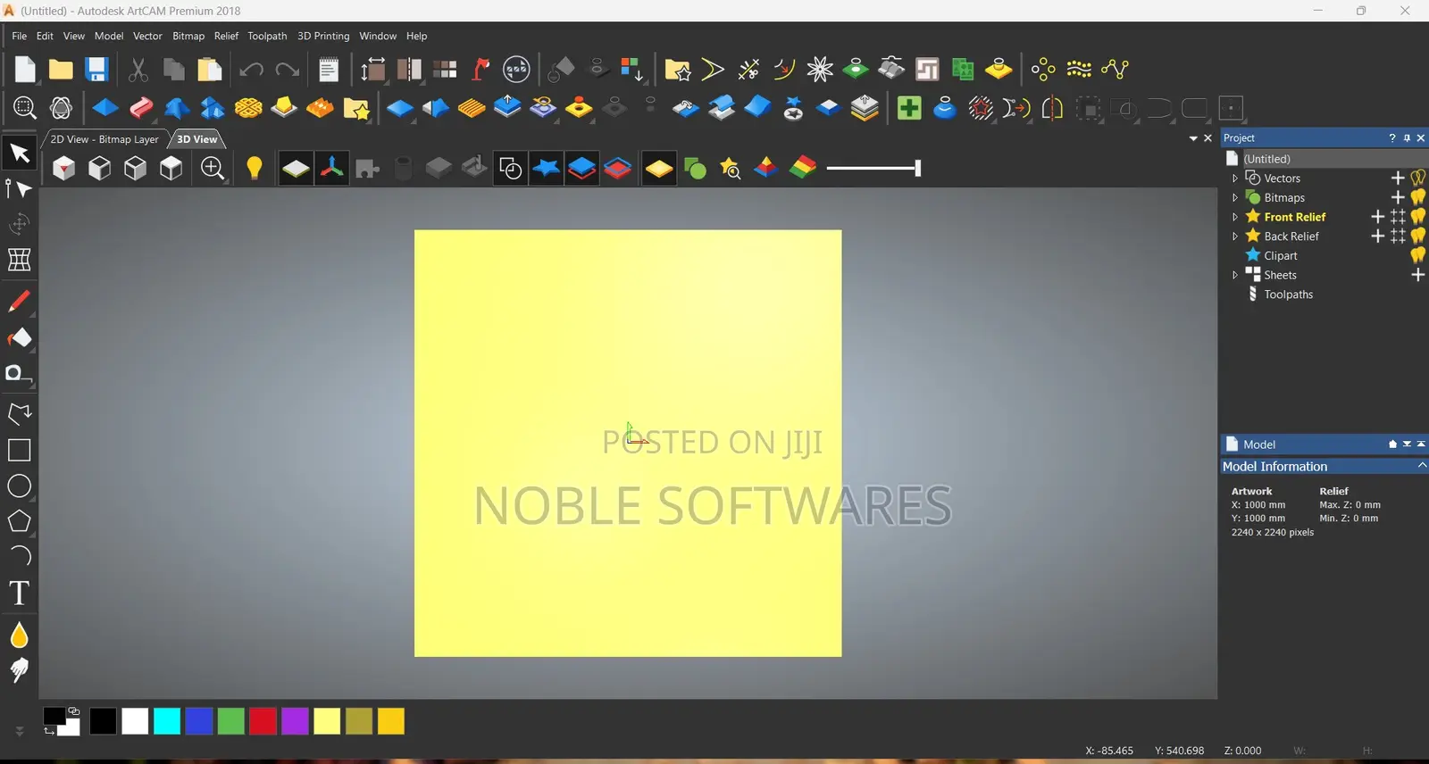The height and width of the screenshot is (764, 1429).
Task: Switch to the 2D View - Bitmap Layer tab
Action: tap(104, 139)
